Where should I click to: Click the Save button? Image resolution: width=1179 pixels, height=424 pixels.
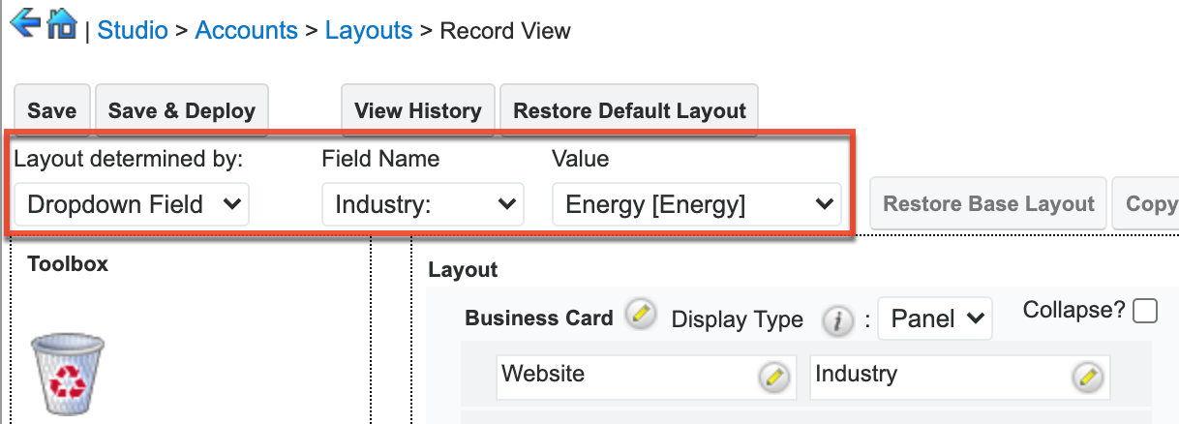tap(52, 110)
